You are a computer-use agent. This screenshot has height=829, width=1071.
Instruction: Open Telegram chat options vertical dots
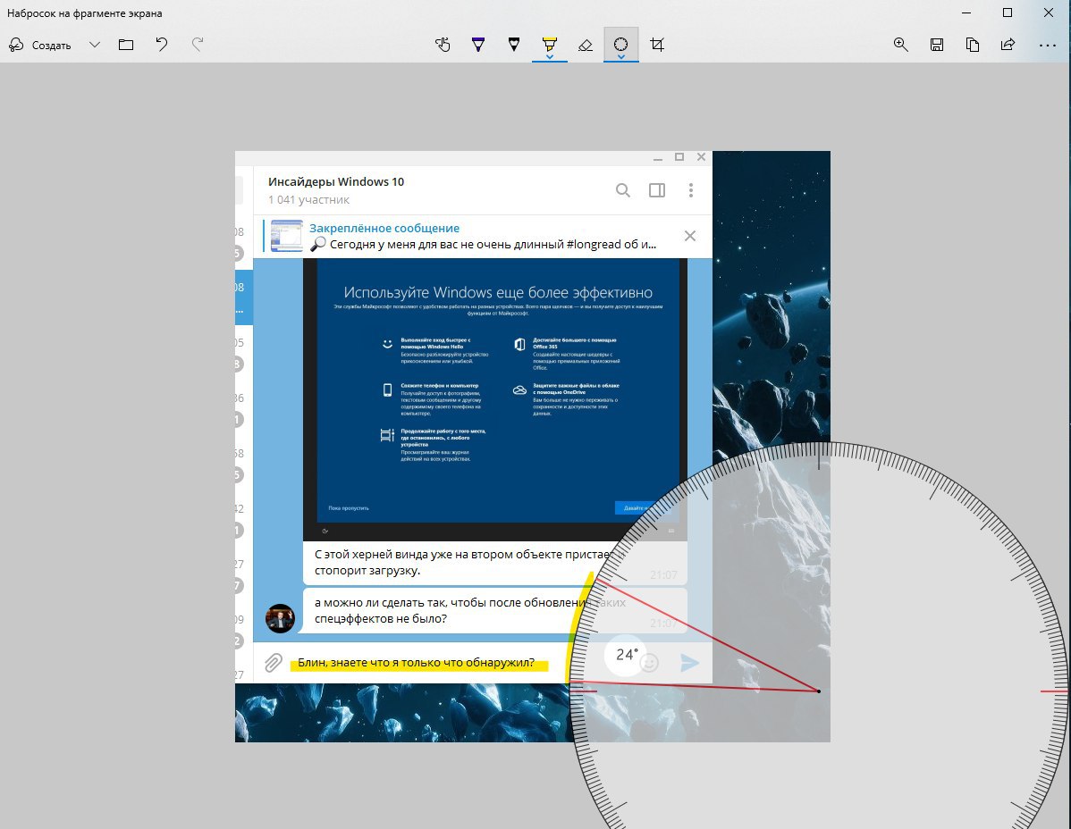691,190
